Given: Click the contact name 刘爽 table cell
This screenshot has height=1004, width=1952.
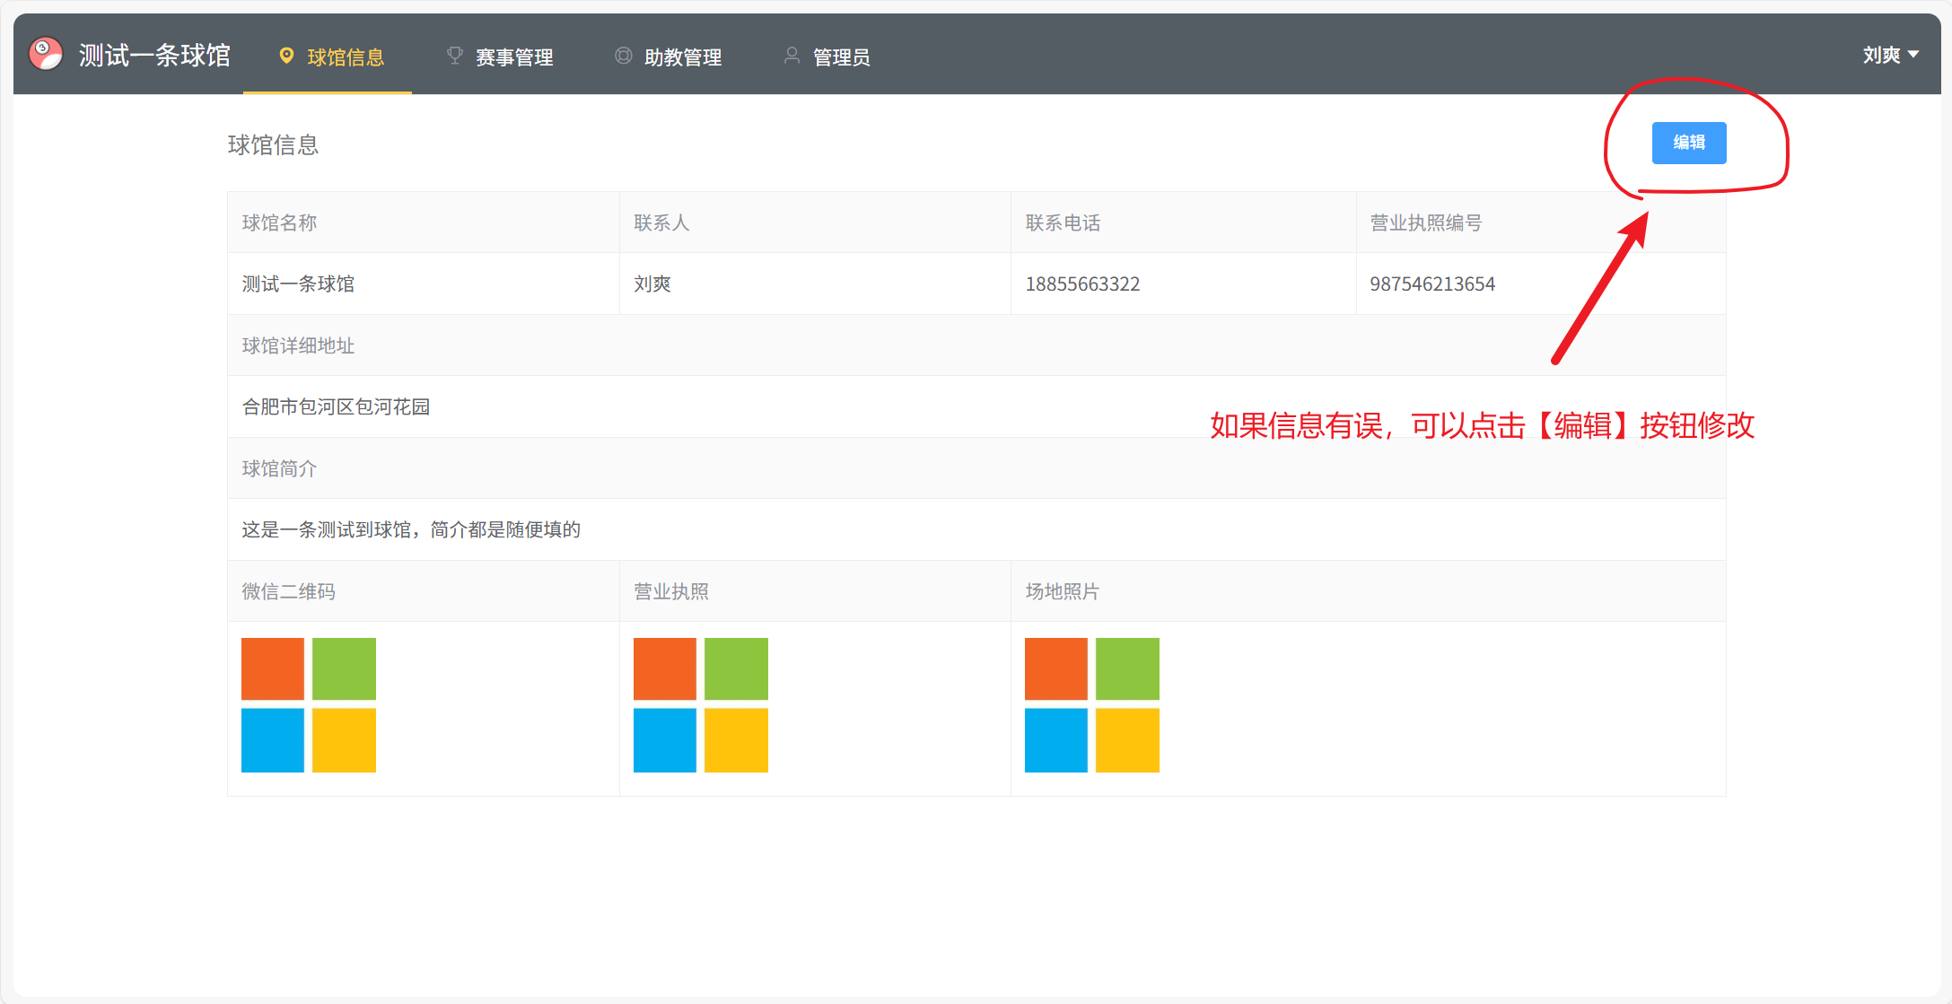Looking at the screenshot, I should click(x=652, y=284).
